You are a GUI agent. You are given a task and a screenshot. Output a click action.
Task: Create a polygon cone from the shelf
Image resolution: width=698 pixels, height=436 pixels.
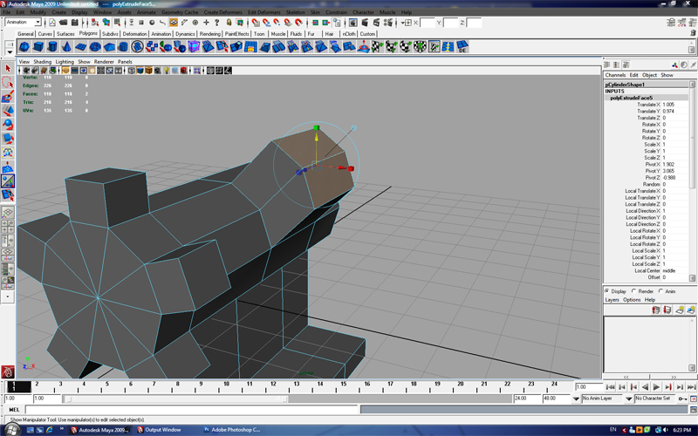tap(69, 47)
